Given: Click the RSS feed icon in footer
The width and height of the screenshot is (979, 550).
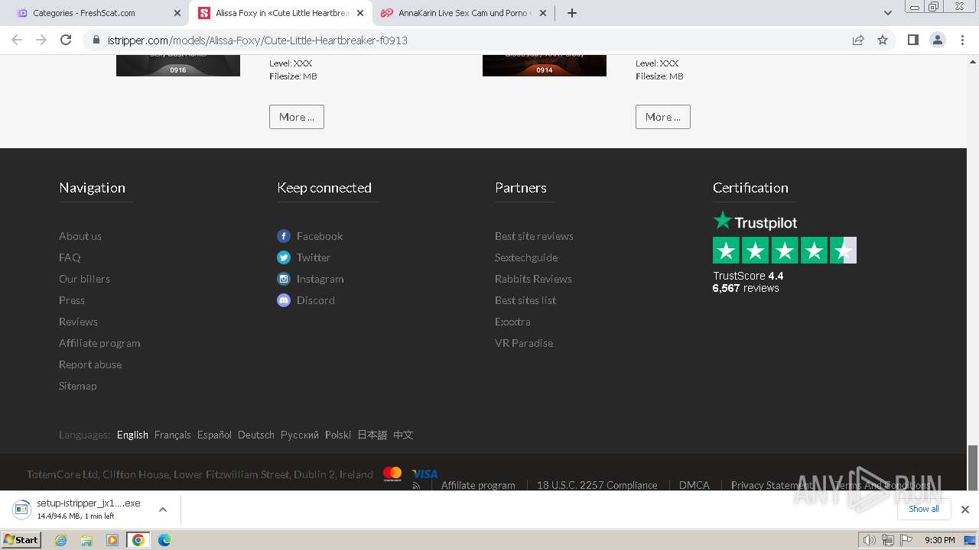Looking at the screenshot, I should click(x=416, y=485).
